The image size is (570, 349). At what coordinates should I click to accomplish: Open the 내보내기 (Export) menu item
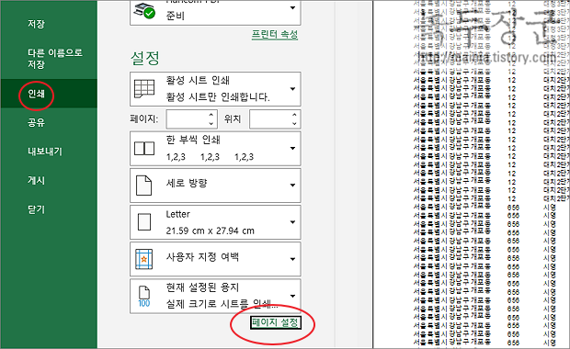(45, 152)
